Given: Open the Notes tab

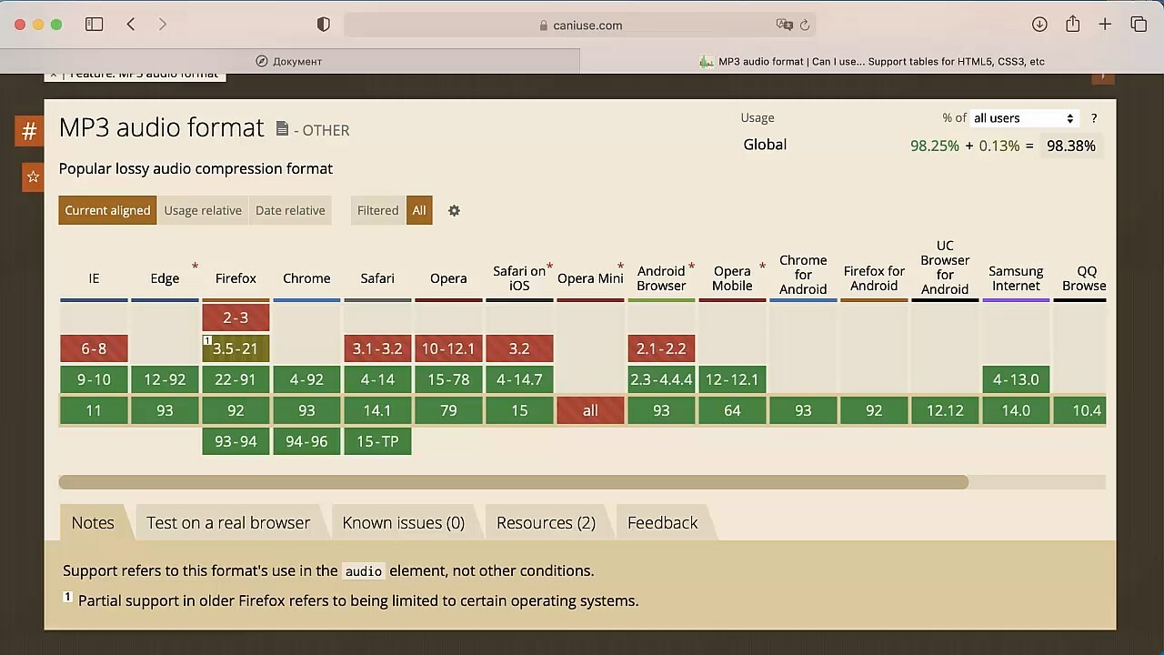Looking at the screenshot, I should 93,522.
